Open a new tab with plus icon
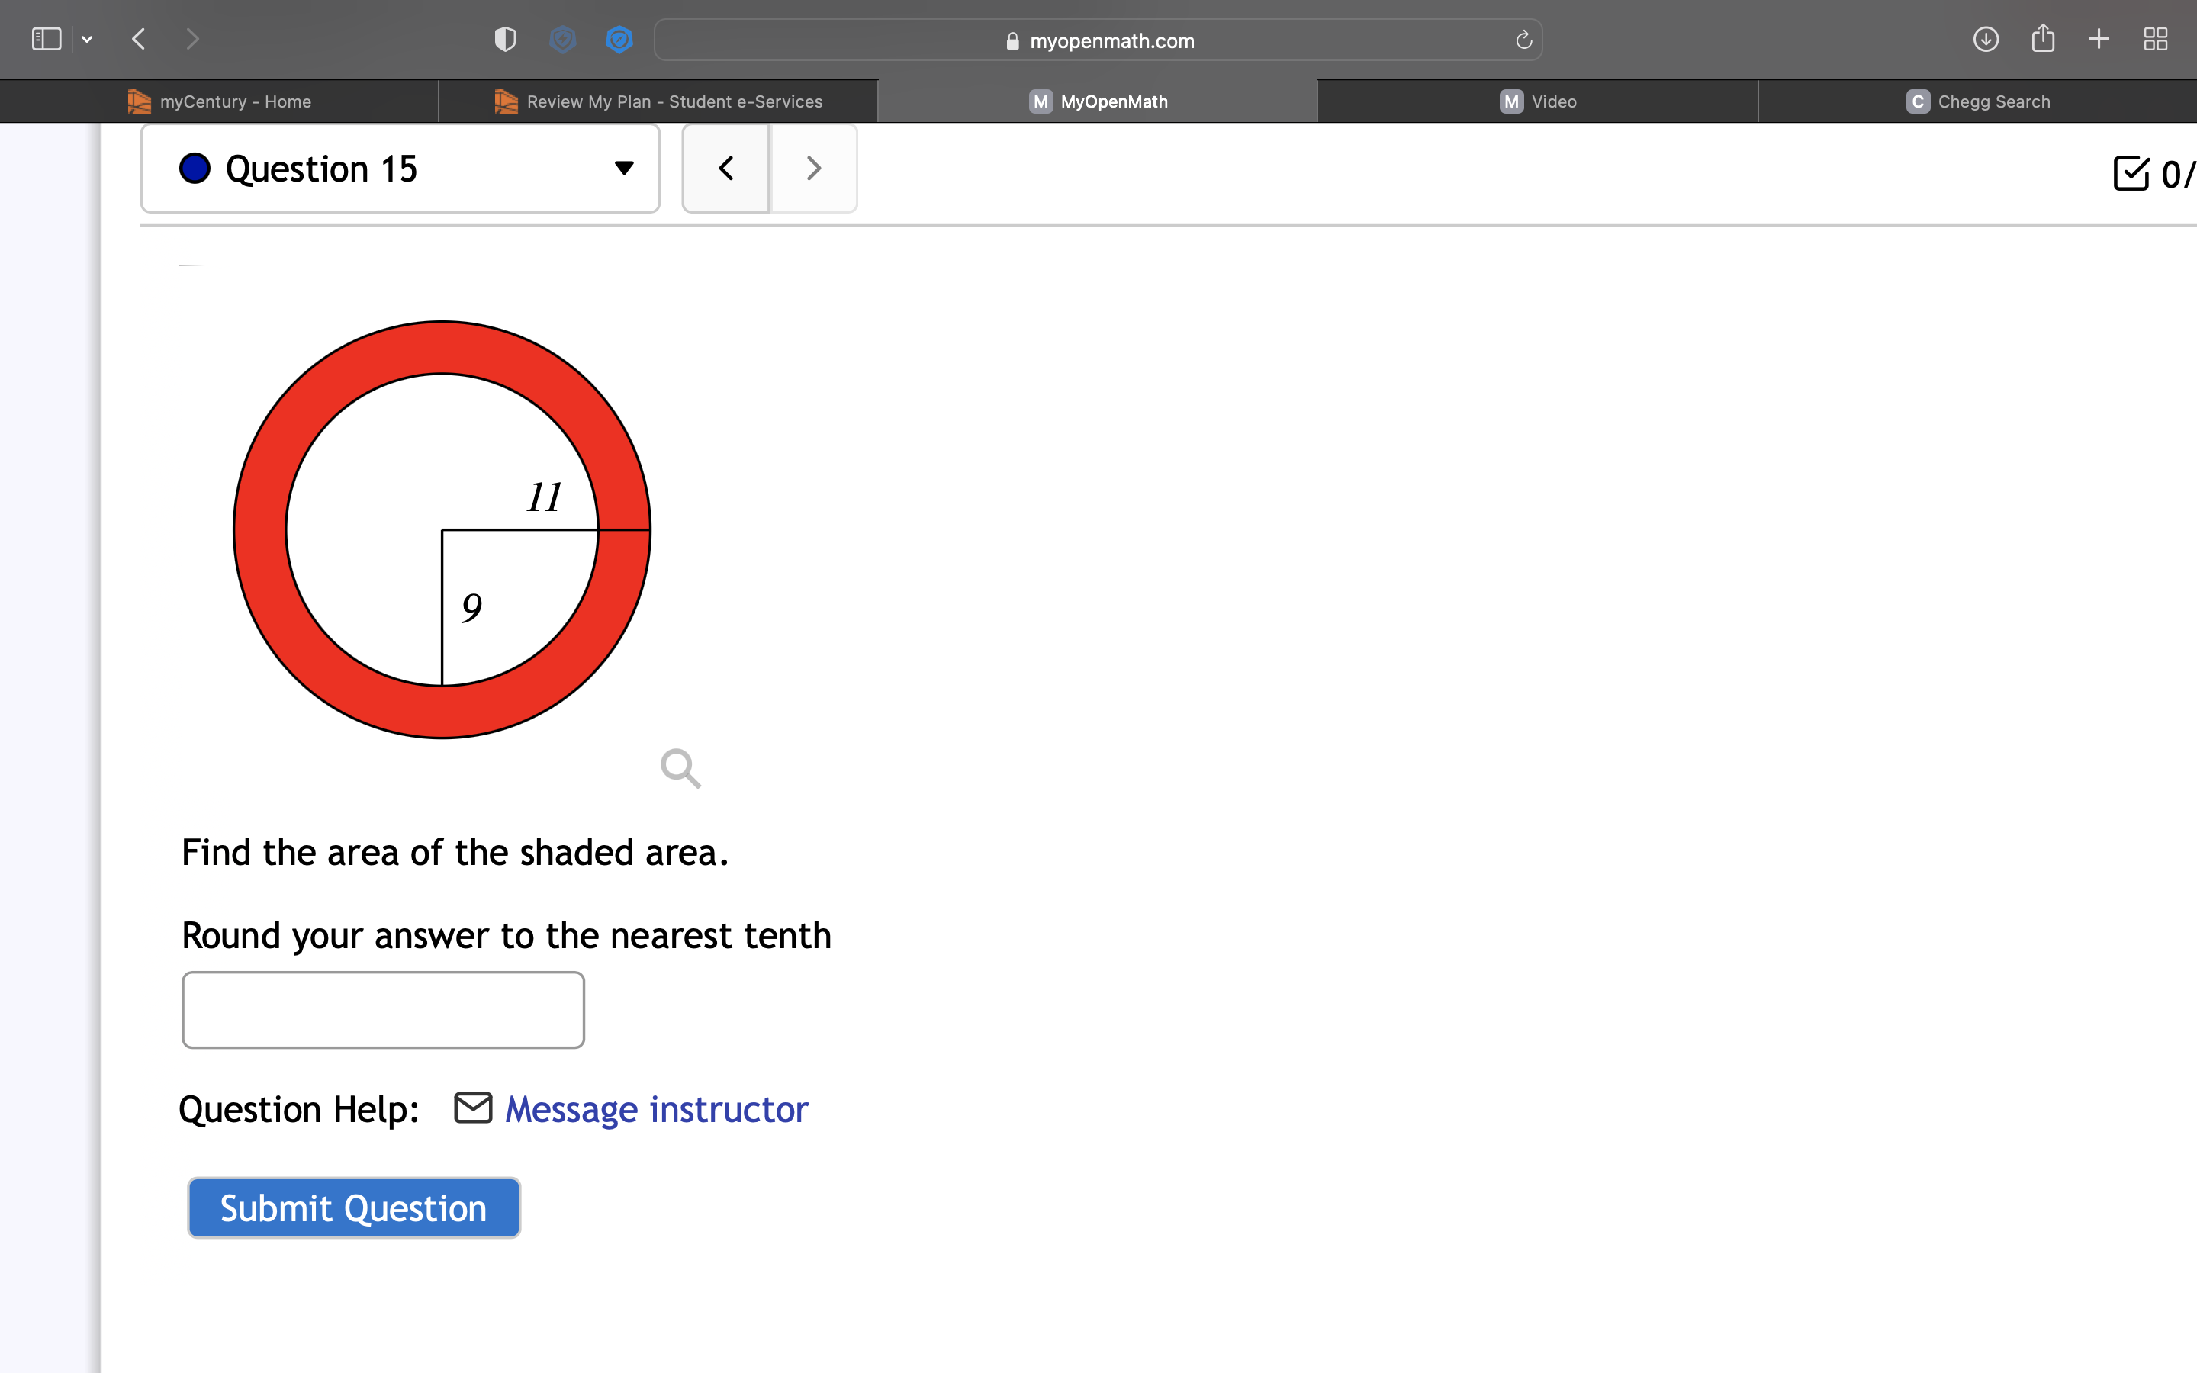This screenshot has height=1373, width=2197. 2099,39
